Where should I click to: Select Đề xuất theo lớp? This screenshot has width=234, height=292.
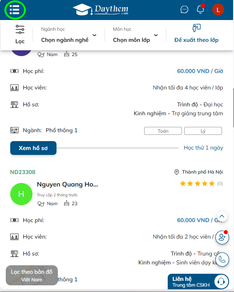pyautogui.click(x=196, y=34)
